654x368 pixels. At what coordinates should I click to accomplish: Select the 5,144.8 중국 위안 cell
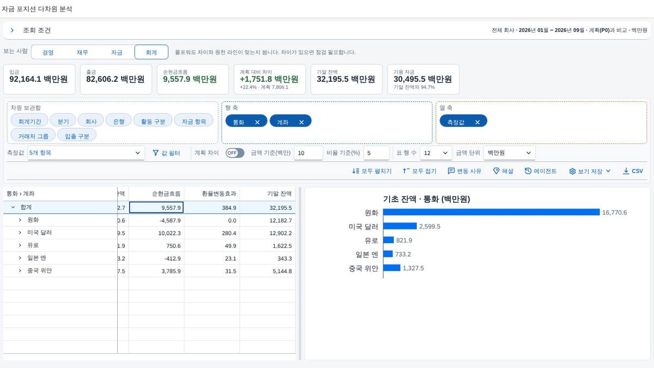click(268, 270)
